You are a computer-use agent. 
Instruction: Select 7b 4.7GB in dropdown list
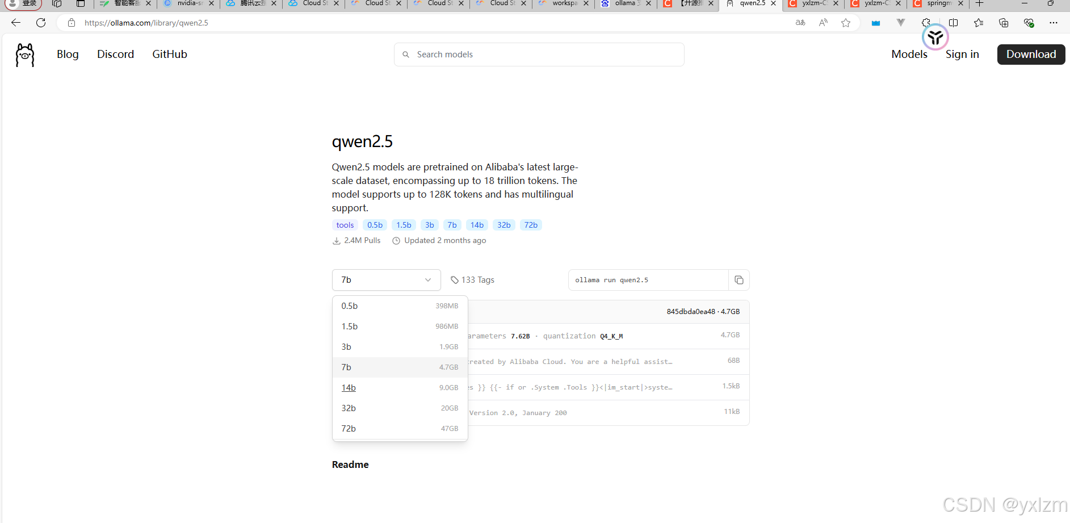click(x=400, y=367)
